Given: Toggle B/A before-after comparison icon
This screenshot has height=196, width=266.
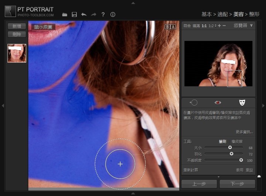Looking at the screenshot, I should [x=170, y=27].
